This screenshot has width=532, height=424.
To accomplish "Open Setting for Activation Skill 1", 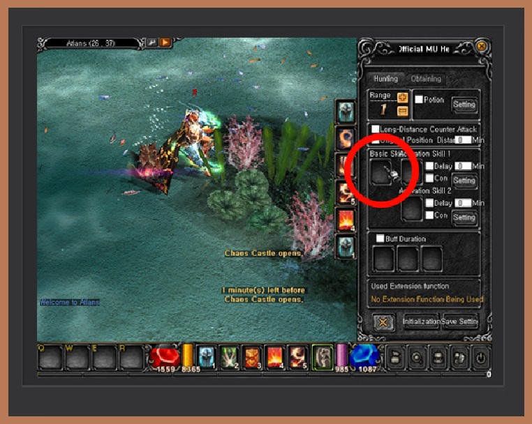I will click(464, 181).
